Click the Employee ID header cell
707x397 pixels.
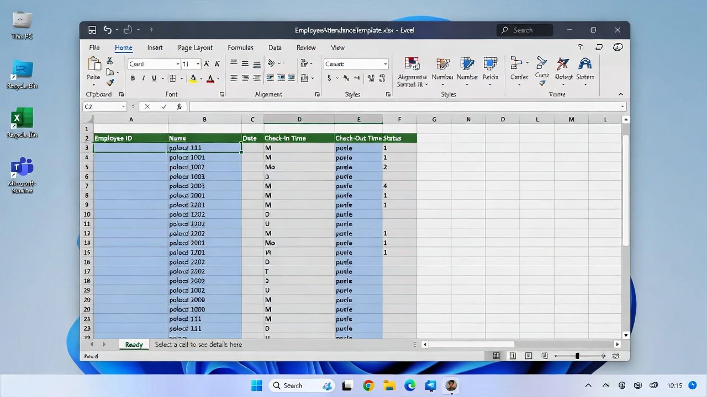coord(131,138)
